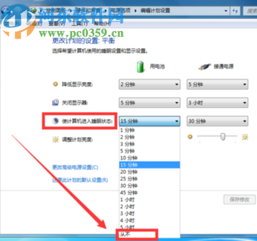Viewport: 257px width, 241px height.
Task: Click the 用电池 column header text
Action: pos(157,66)
